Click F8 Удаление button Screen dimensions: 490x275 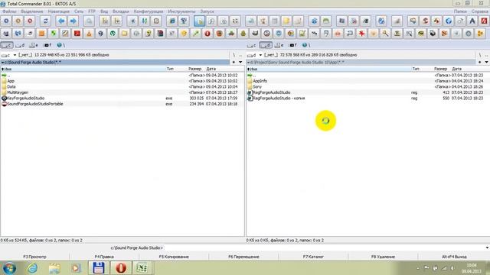(x=383, y=257)
